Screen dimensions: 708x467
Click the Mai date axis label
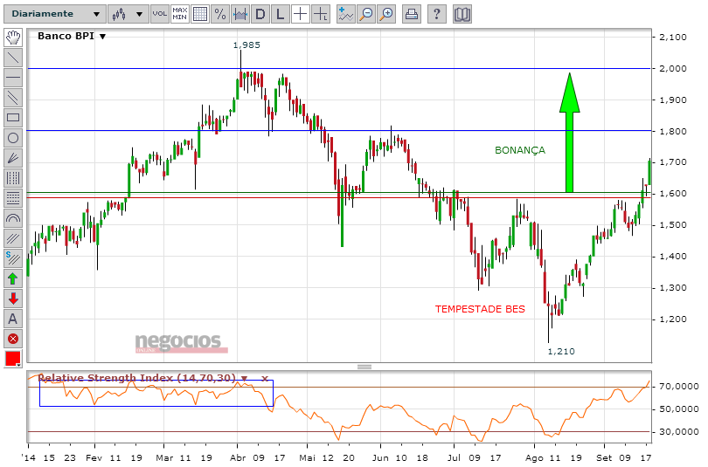(x=307, y=458)
